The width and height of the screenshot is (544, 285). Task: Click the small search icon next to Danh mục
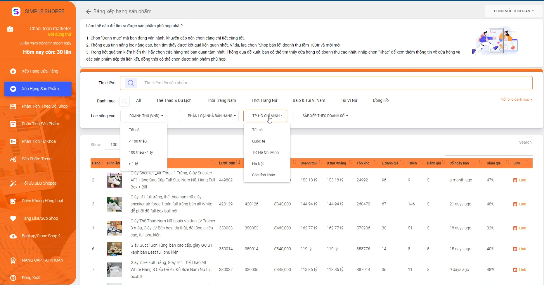(124, 101)
